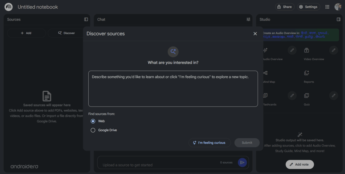Focus the topic description text box
This screenshot has width=345, height=174.
pyautogui.click(x=173, y=89)
